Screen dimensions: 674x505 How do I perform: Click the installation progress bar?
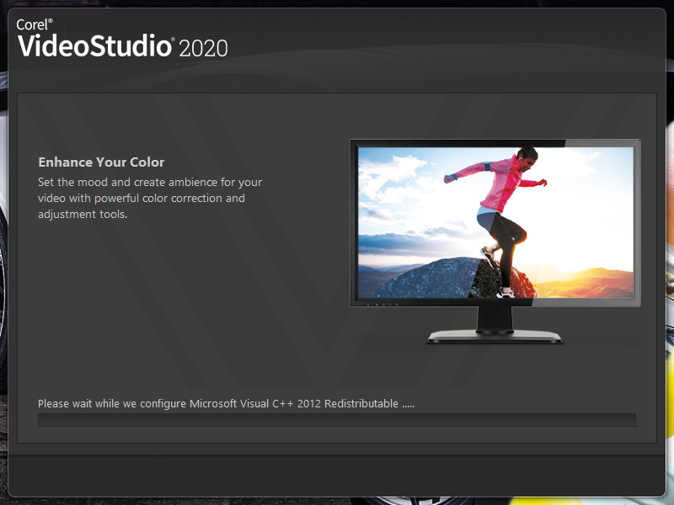[336, 420]
